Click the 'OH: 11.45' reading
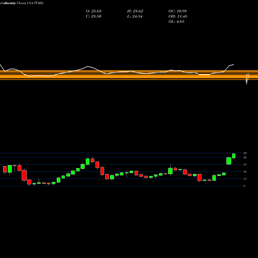 [x=178, y=17]
